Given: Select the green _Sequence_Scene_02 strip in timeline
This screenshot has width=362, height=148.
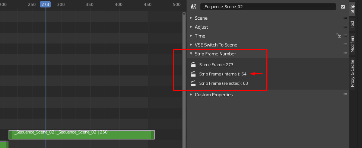Looking at the screenshot, I should click(x=82, y=135).
